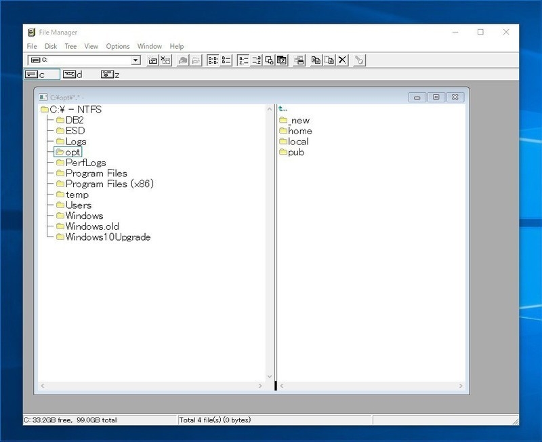Click the C:¥opt child window icon
This screenshot has width=542, height=442.
coord(43,97)
